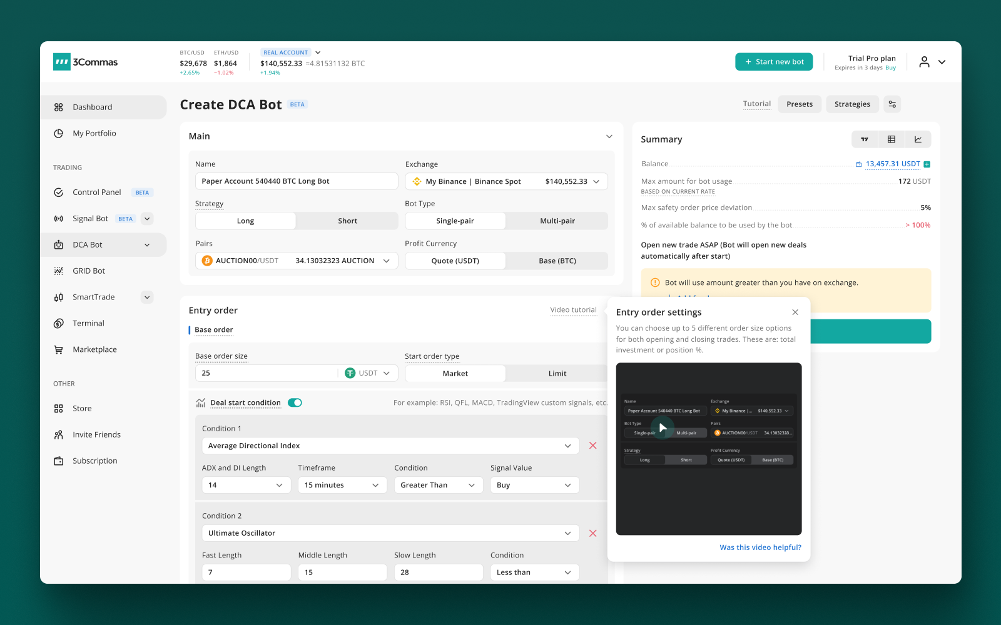Image resolution: width=1001 pixels, height=625 pixels.
Task: Remove Condition 1 with the red X
Action: pos(593,446)
